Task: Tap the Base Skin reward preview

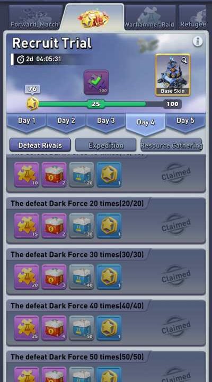Action: (173, 75)
